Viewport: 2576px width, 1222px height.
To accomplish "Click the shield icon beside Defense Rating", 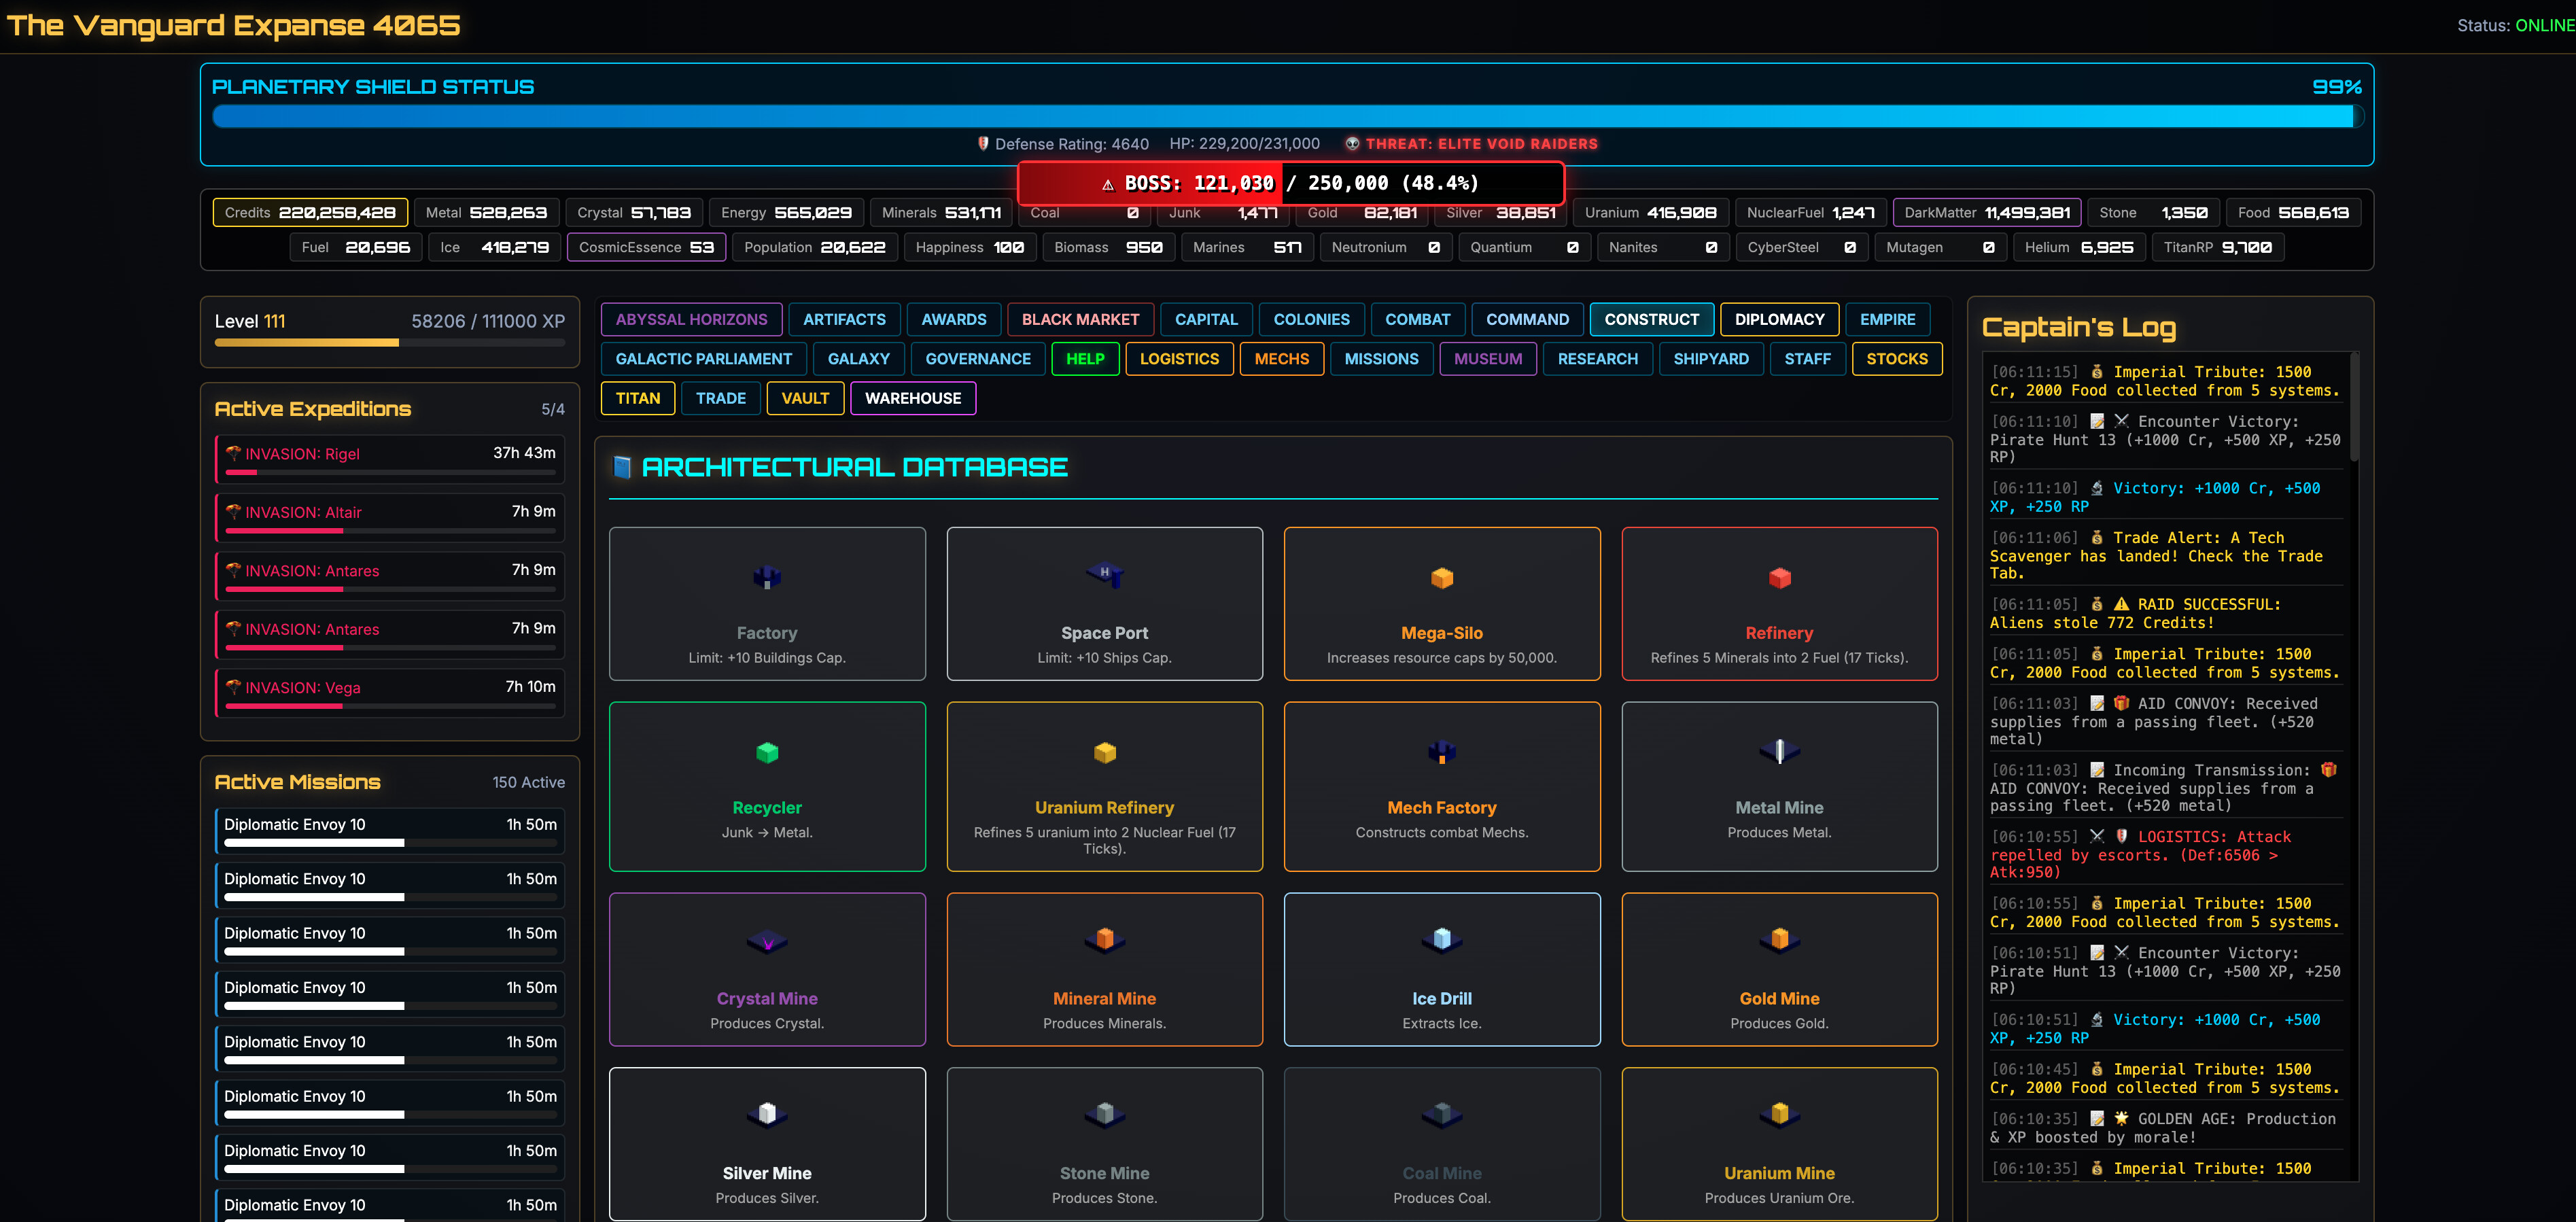I will 983,143.
